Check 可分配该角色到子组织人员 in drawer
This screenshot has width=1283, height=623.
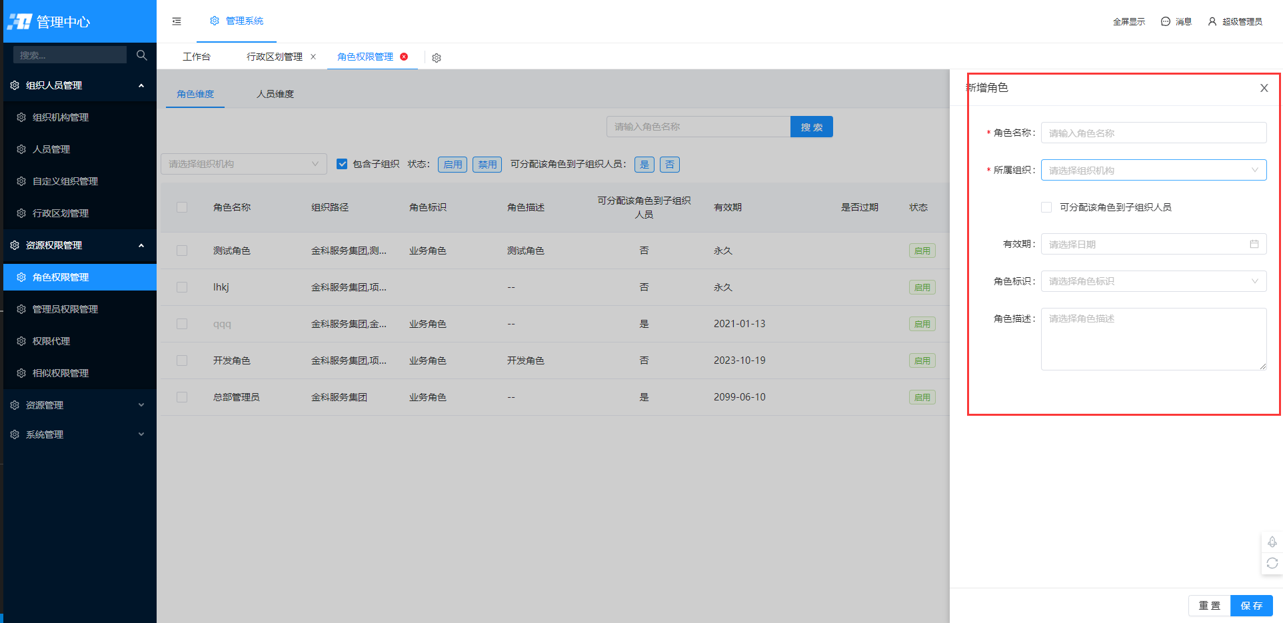point(1046,207)
